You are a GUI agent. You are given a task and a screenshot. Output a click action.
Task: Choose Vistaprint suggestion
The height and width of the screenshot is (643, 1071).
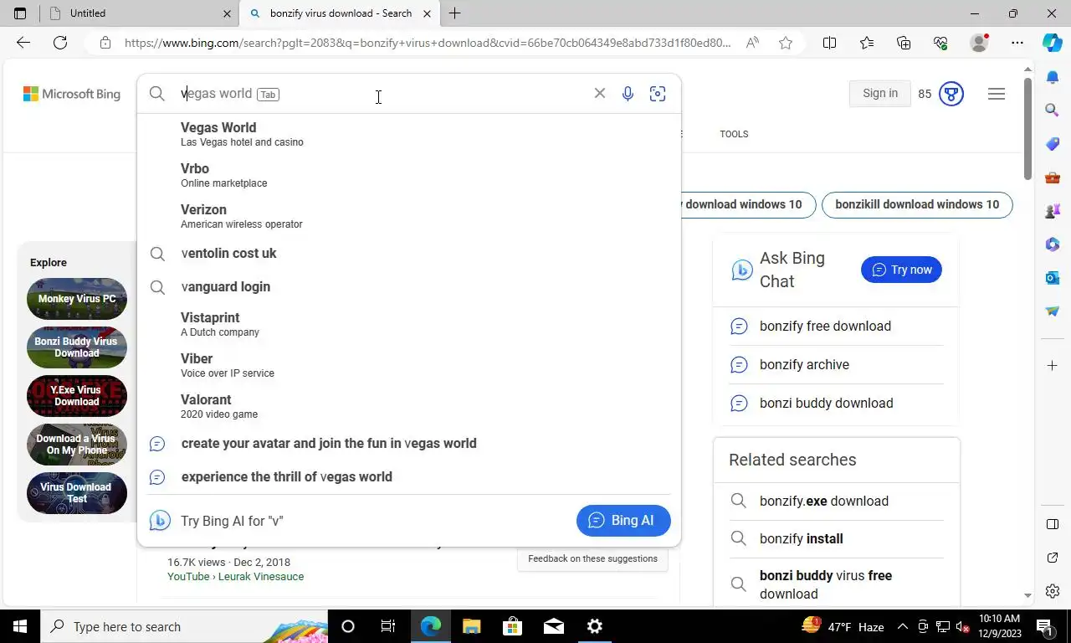pos(408,324)
